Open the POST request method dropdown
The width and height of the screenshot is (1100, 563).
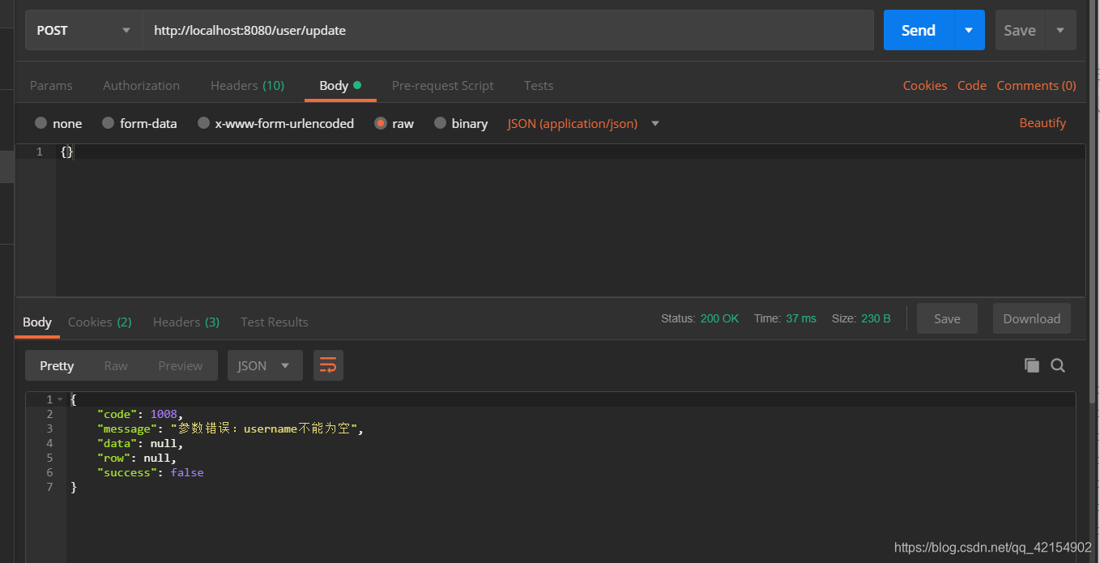click(83, 30)
